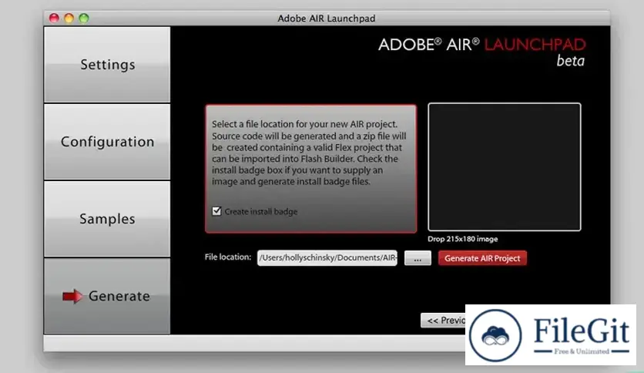Minimize window with the yellow button
The image size is (644, 373).
[69, 18]
